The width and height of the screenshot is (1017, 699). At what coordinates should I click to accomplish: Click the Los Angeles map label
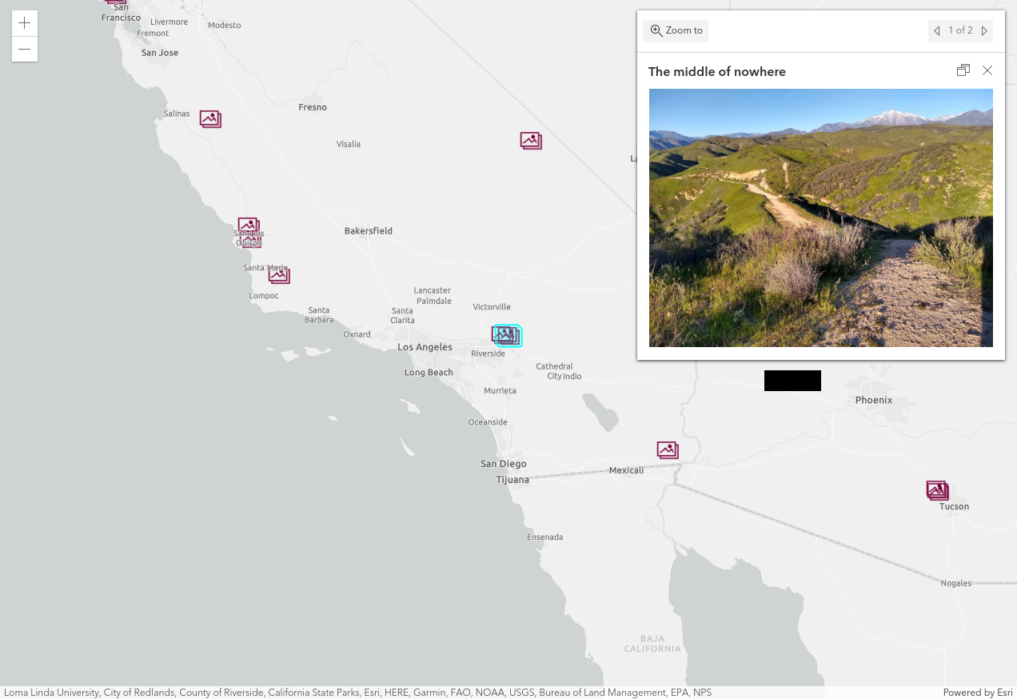[425, 347]
